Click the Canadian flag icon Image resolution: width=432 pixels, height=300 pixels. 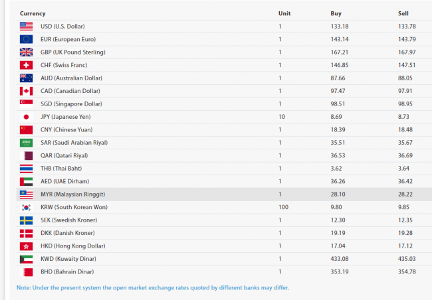coord(26,91)
